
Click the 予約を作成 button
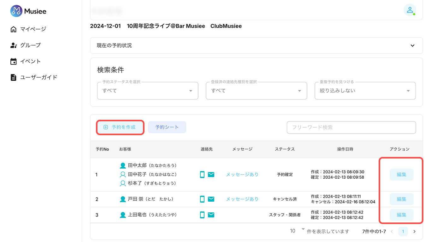[x=120, y=127]
